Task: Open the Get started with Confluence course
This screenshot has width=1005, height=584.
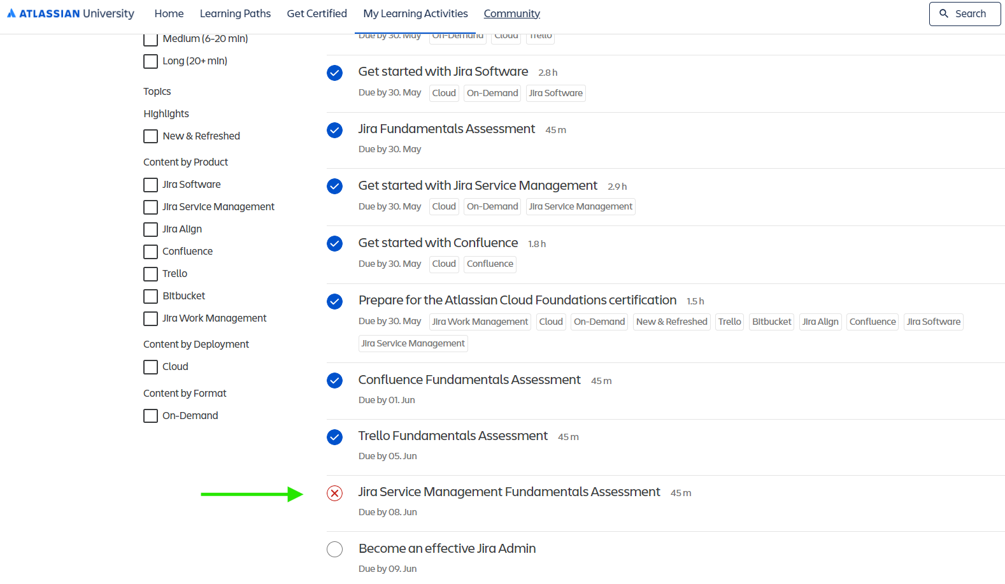Action: [x=438, y=243]
